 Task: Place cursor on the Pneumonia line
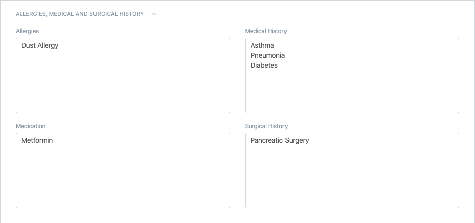click(x=267, y=55)
